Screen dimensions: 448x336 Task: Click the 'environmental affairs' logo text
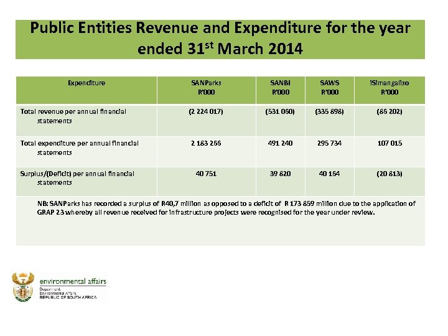[x=73, y=281]
